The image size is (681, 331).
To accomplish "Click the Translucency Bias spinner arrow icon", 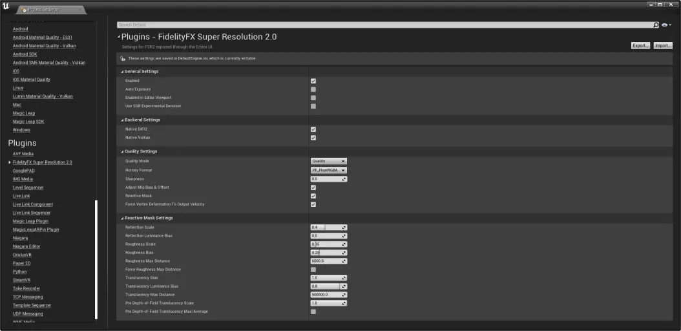I will [344, 278].
